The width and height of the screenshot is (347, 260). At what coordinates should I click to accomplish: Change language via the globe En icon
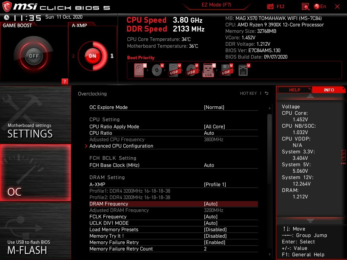[x=320, y=7]
